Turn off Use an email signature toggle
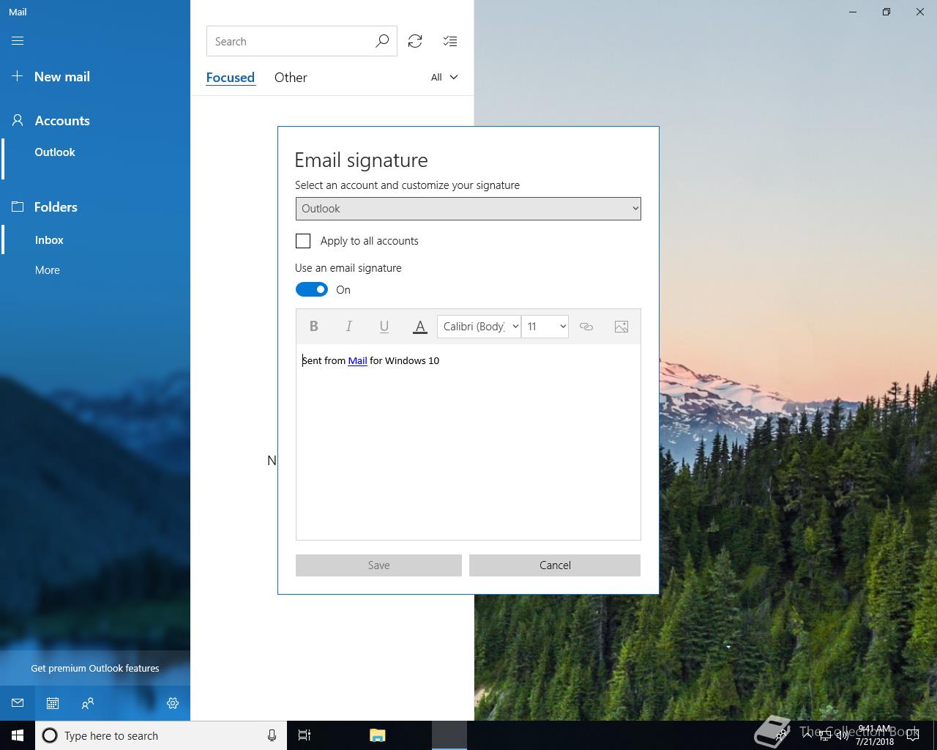Viewport: 937px width, 750px height. click(312, 289)
